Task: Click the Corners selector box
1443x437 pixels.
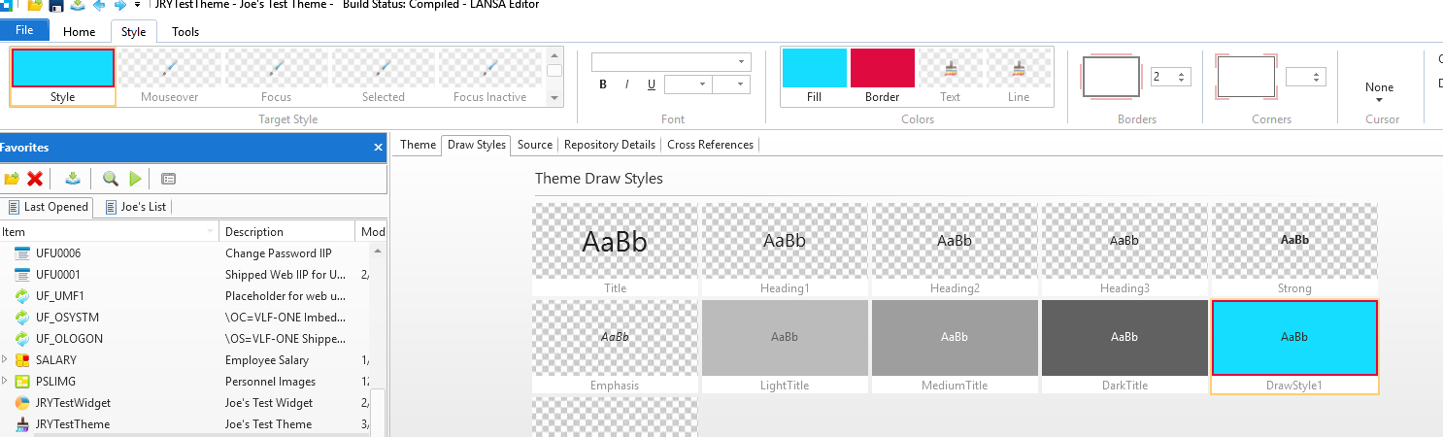Action: tap(1246, 77)
